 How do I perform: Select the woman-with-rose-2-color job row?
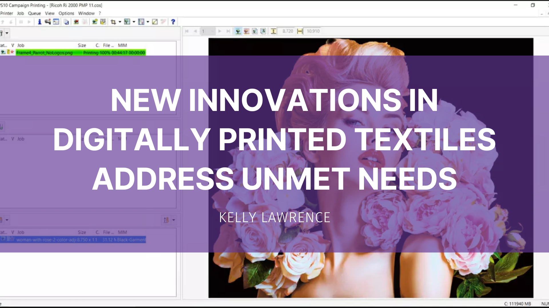point(73,240)
